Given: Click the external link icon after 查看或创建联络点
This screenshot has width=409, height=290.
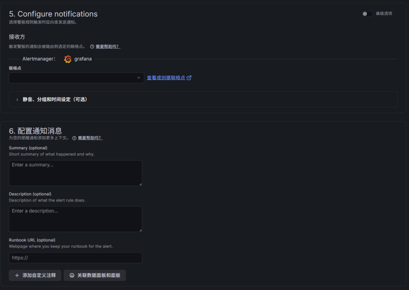Looking at the screenshot, I should coord(189,78).
